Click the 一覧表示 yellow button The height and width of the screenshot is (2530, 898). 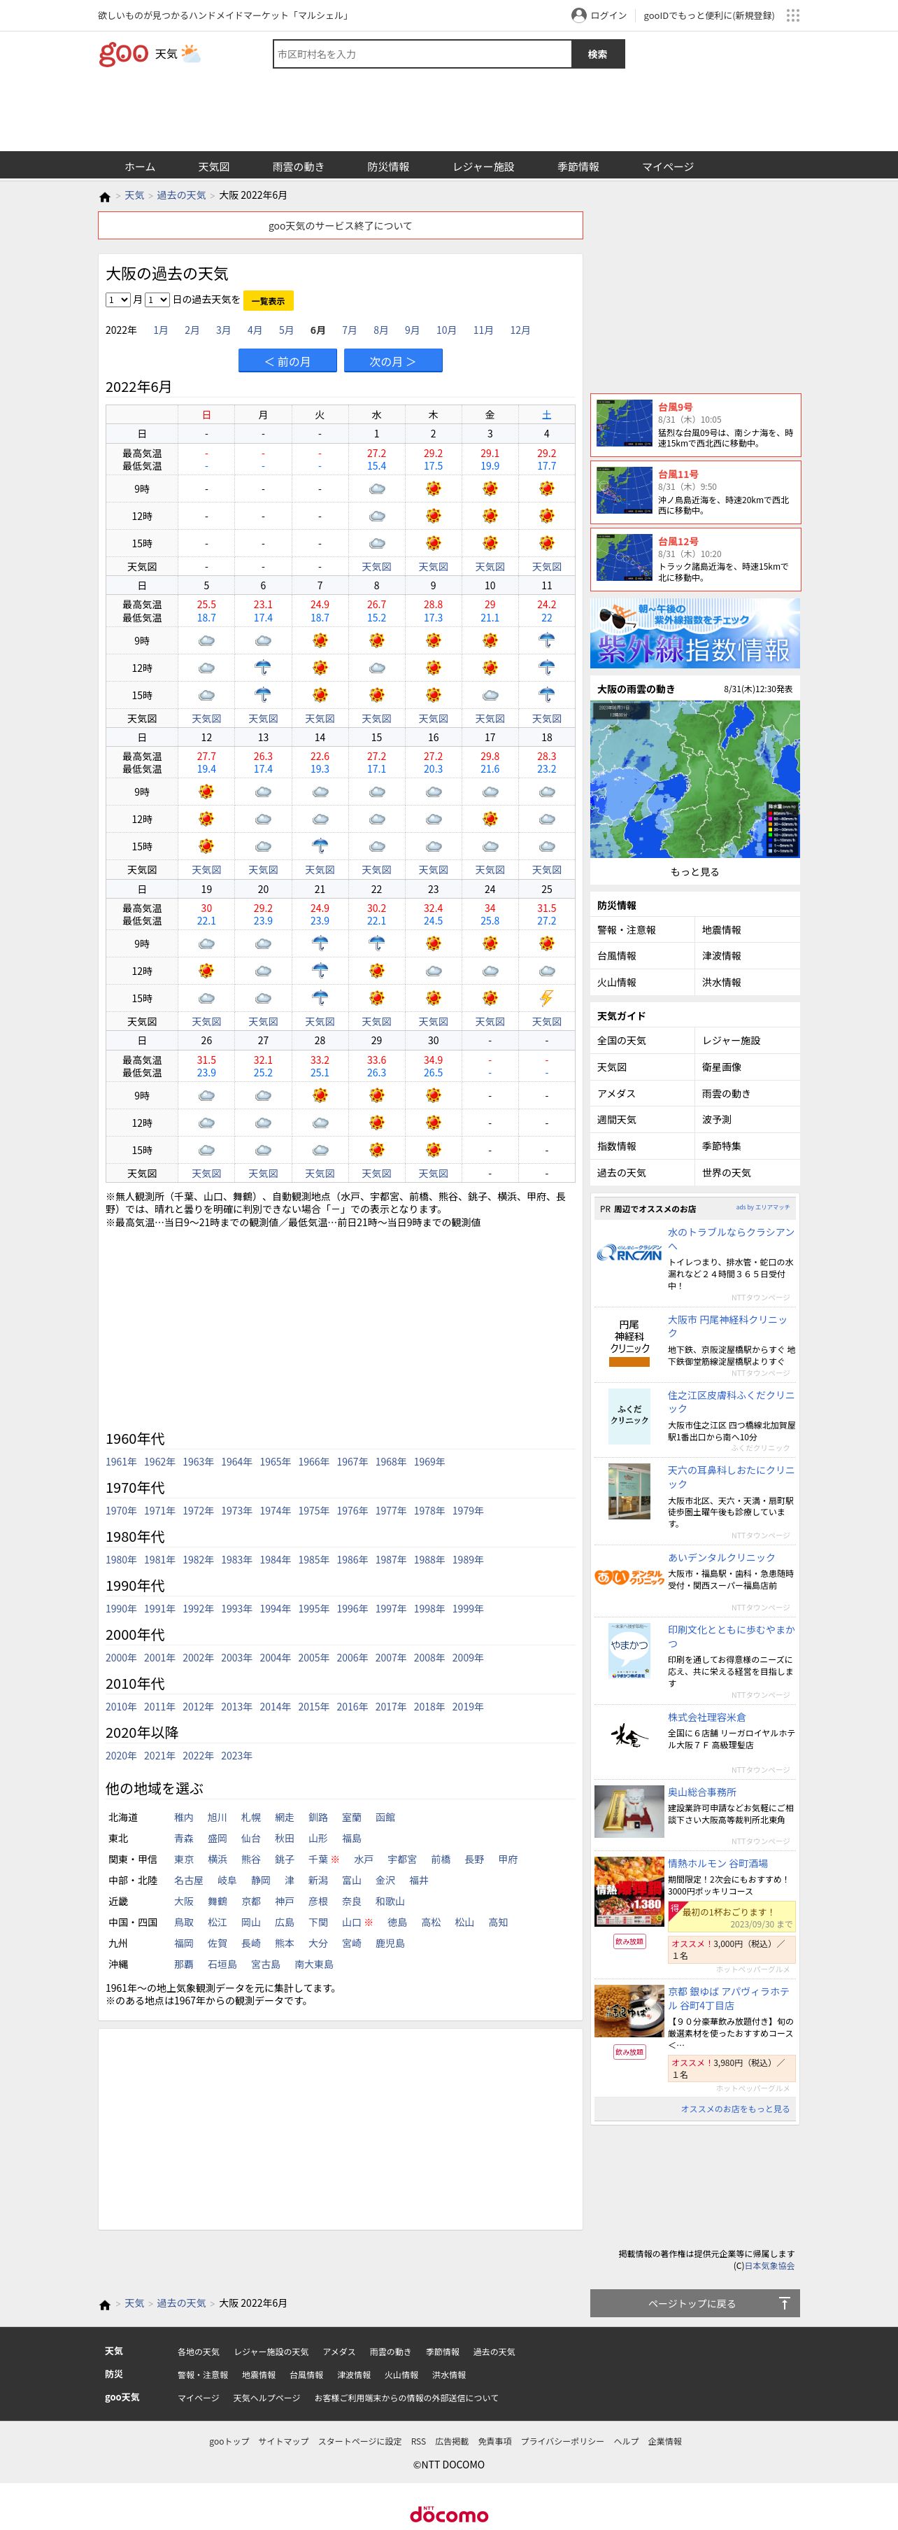click(x=268, y=300)
